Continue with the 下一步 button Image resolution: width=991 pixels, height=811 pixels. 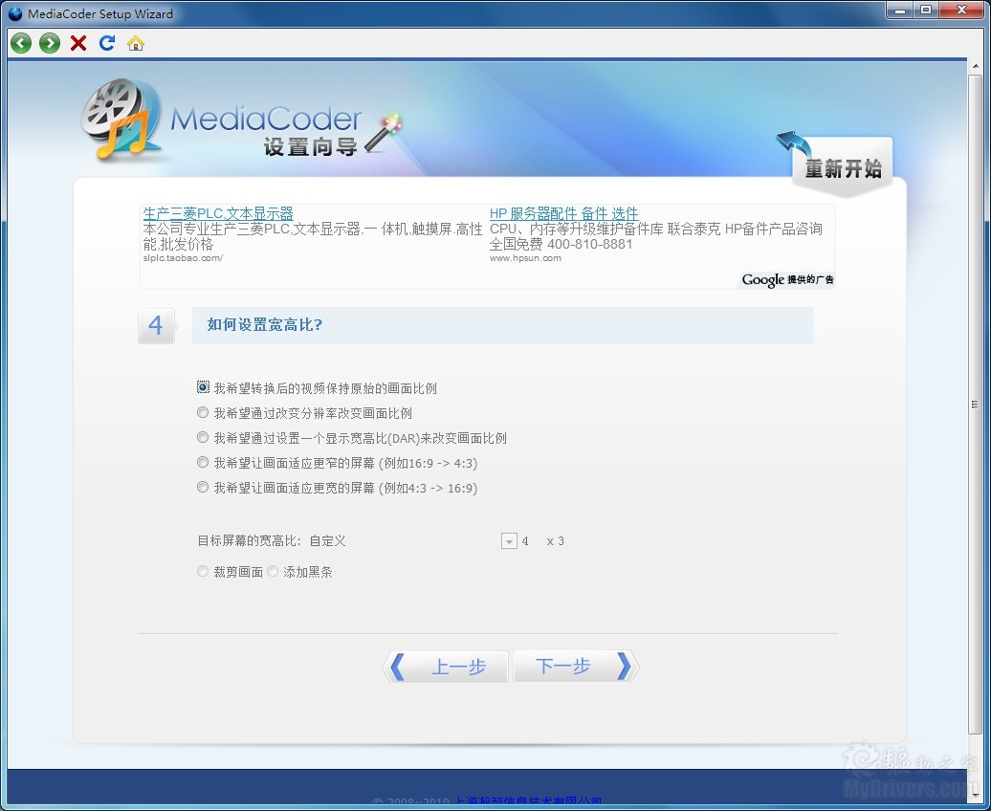click(575, 667)
